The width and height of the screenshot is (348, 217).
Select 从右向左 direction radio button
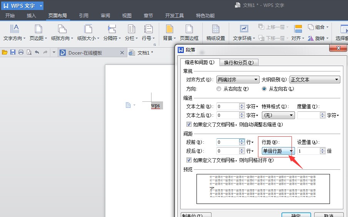pos(219,89)
